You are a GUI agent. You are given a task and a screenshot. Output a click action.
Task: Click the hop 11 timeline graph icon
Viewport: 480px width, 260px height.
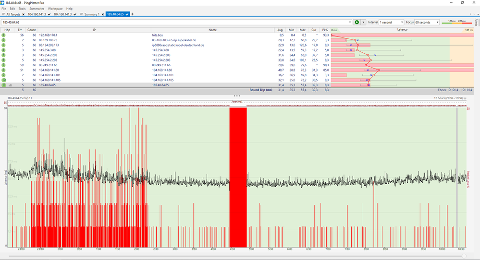coord(10,85)
